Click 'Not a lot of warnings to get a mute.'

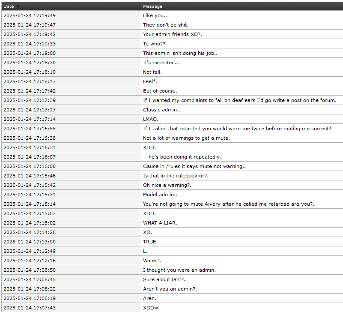(186, 138)
